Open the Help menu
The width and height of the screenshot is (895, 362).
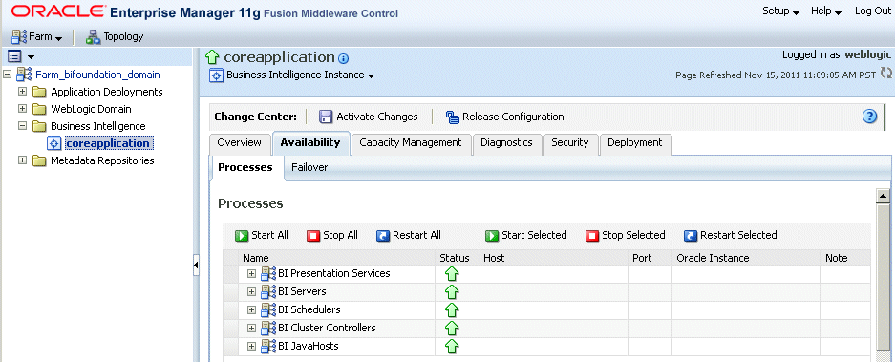(826, 11)
